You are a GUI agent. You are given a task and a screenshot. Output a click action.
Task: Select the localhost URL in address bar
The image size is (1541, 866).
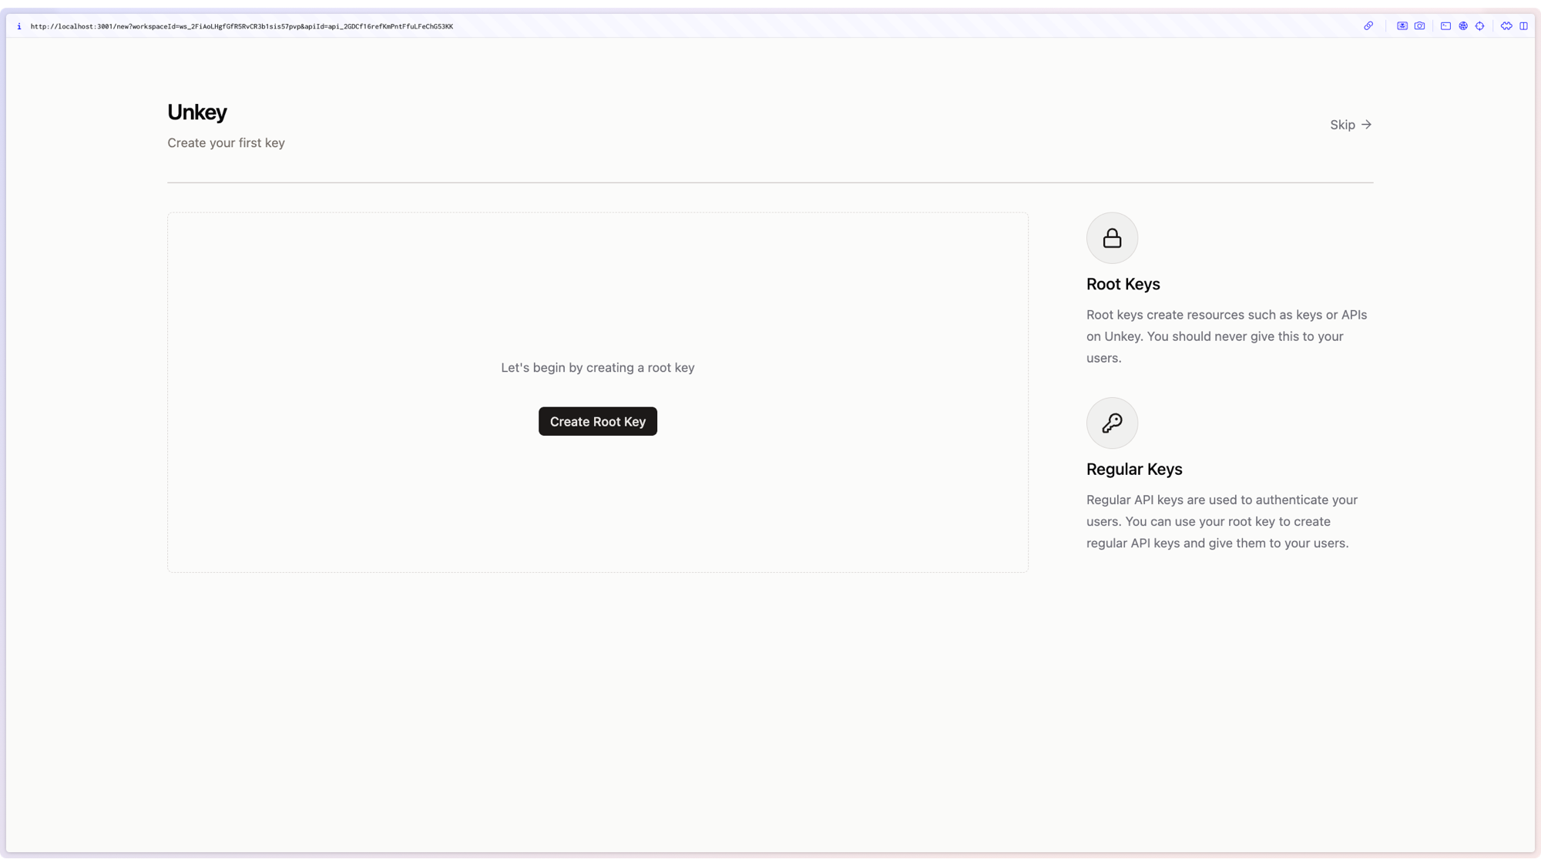click(x=242, y=26)
